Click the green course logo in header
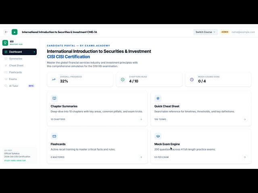Screen dimensions: 258x193 tap(15, 32)
